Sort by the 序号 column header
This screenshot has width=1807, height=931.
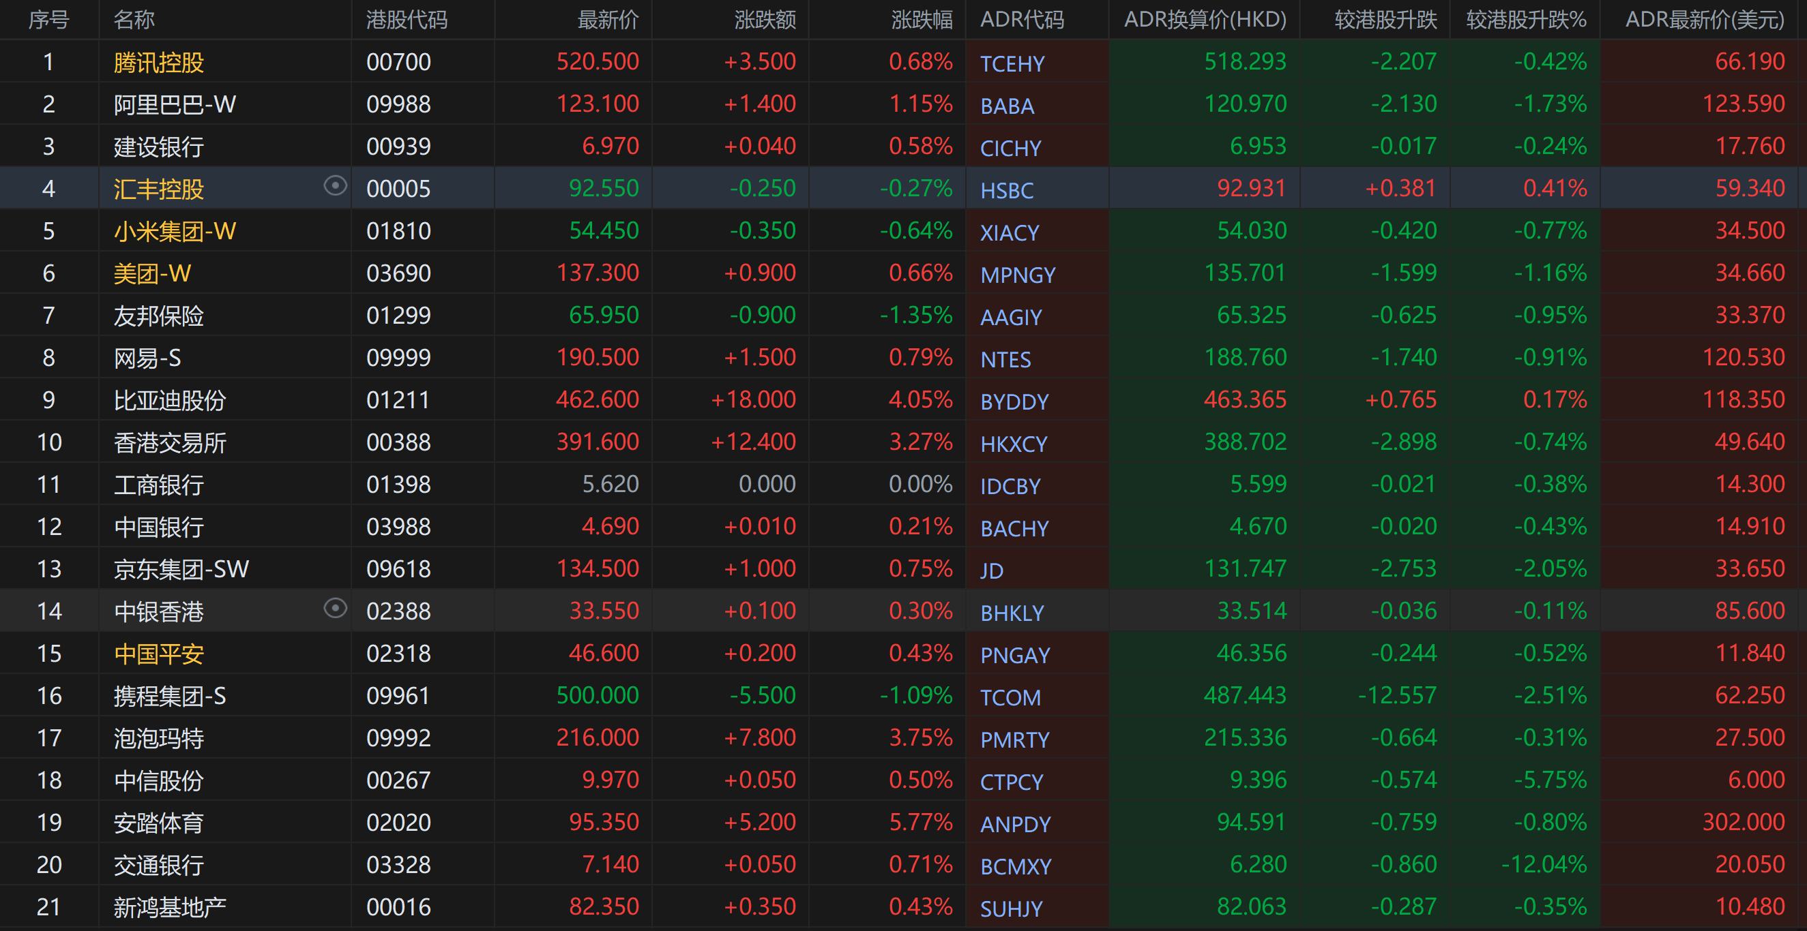pos(49,20)
